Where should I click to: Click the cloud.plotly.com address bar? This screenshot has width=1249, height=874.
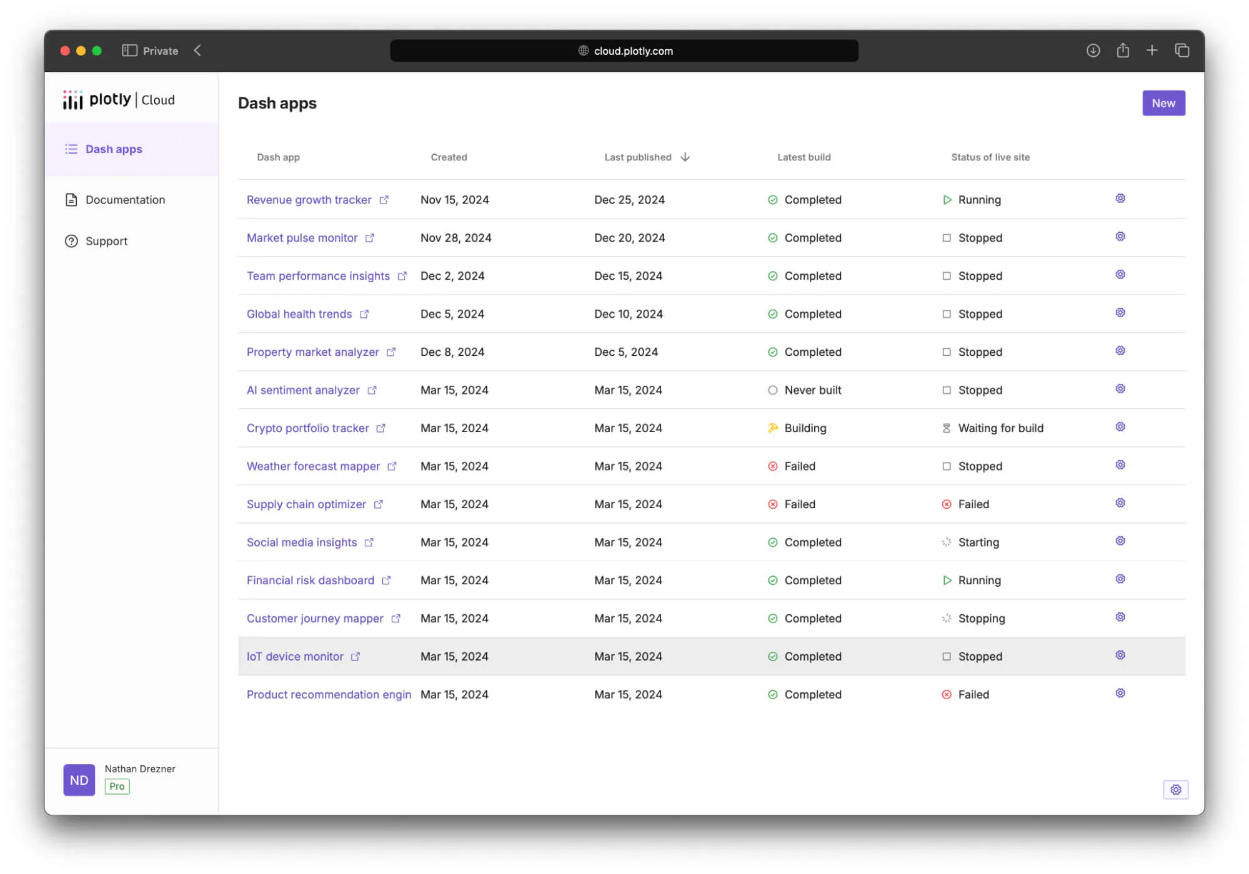pos(624,51)
